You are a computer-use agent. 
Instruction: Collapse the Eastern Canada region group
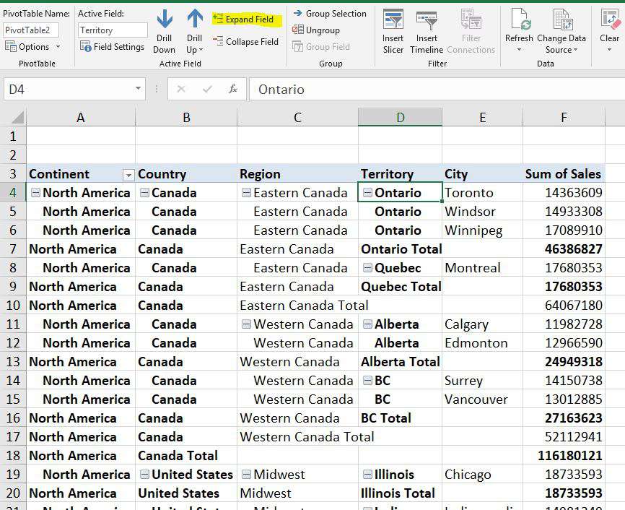click(x=246, y=192)
